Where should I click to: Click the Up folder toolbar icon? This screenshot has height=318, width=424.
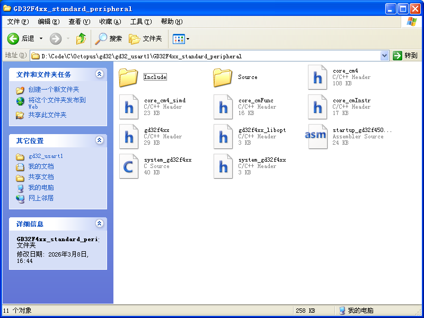click(x=81, y=39)
